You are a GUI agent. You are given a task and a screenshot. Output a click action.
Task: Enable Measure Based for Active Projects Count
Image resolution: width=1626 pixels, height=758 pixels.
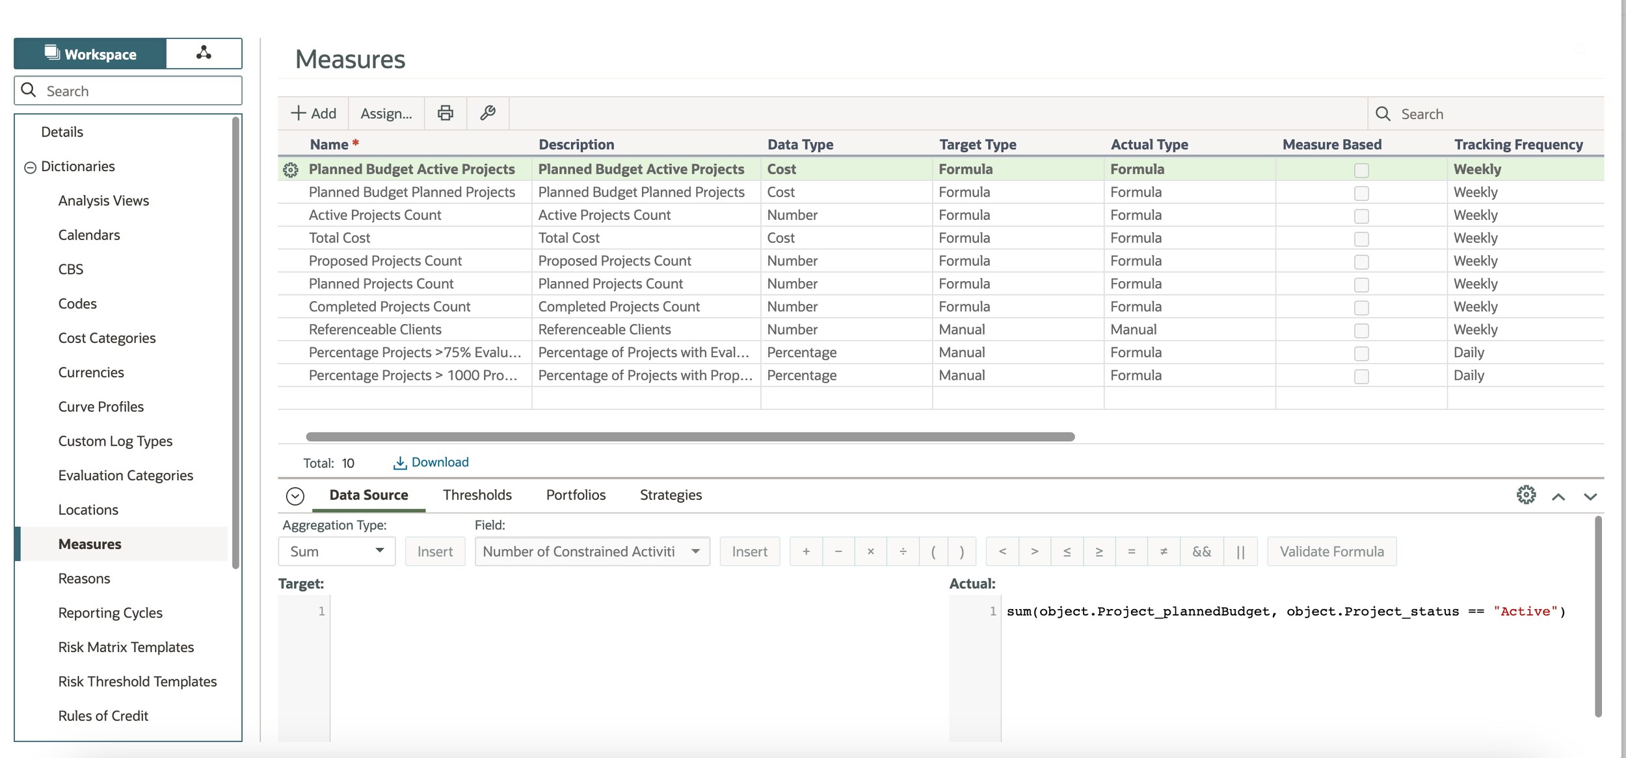tap(1361, 216)
